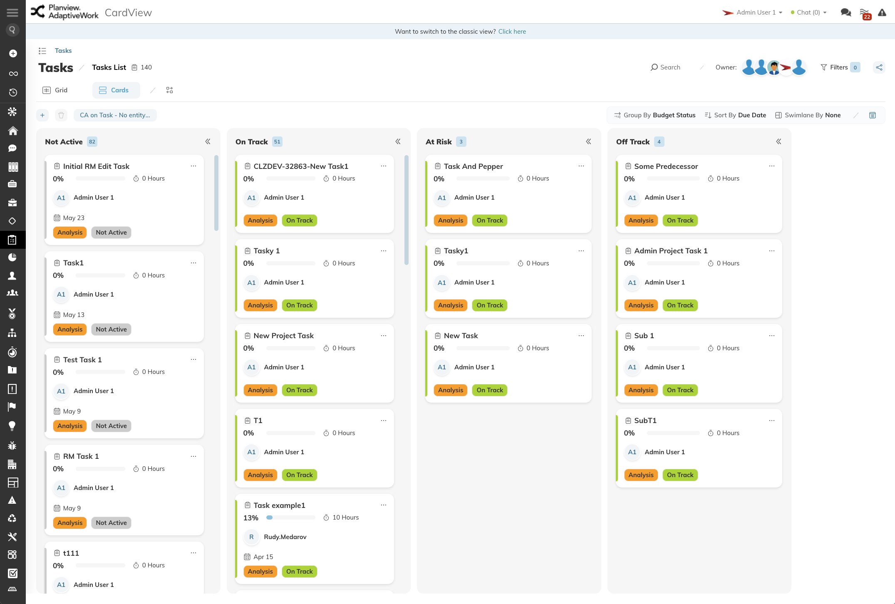The height and width of the screenshot is (604, 895).
Task: Click the share icon next to Filters
Action: [x=879, y=67]
